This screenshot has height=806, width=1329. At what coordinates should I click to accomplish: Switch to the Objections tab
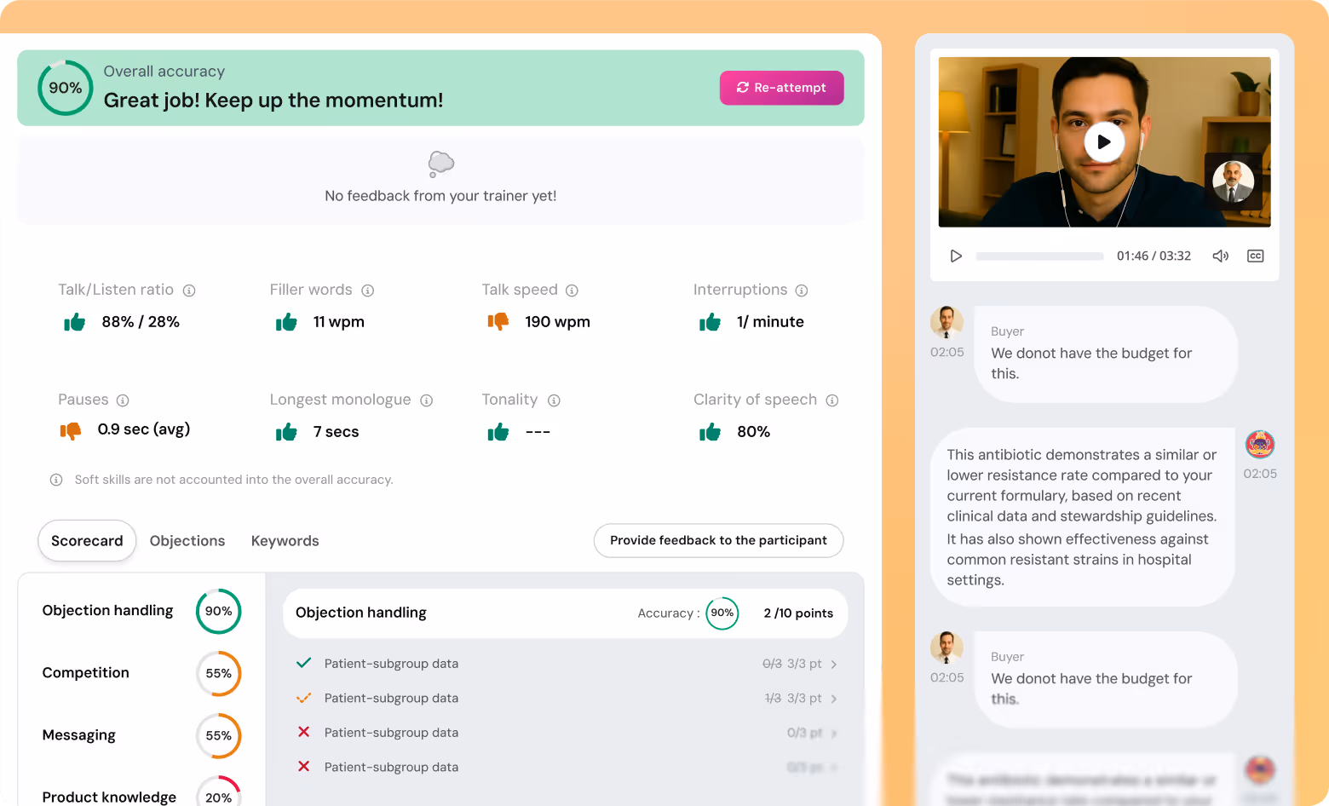pyautogui.click(x=187, y=541)
